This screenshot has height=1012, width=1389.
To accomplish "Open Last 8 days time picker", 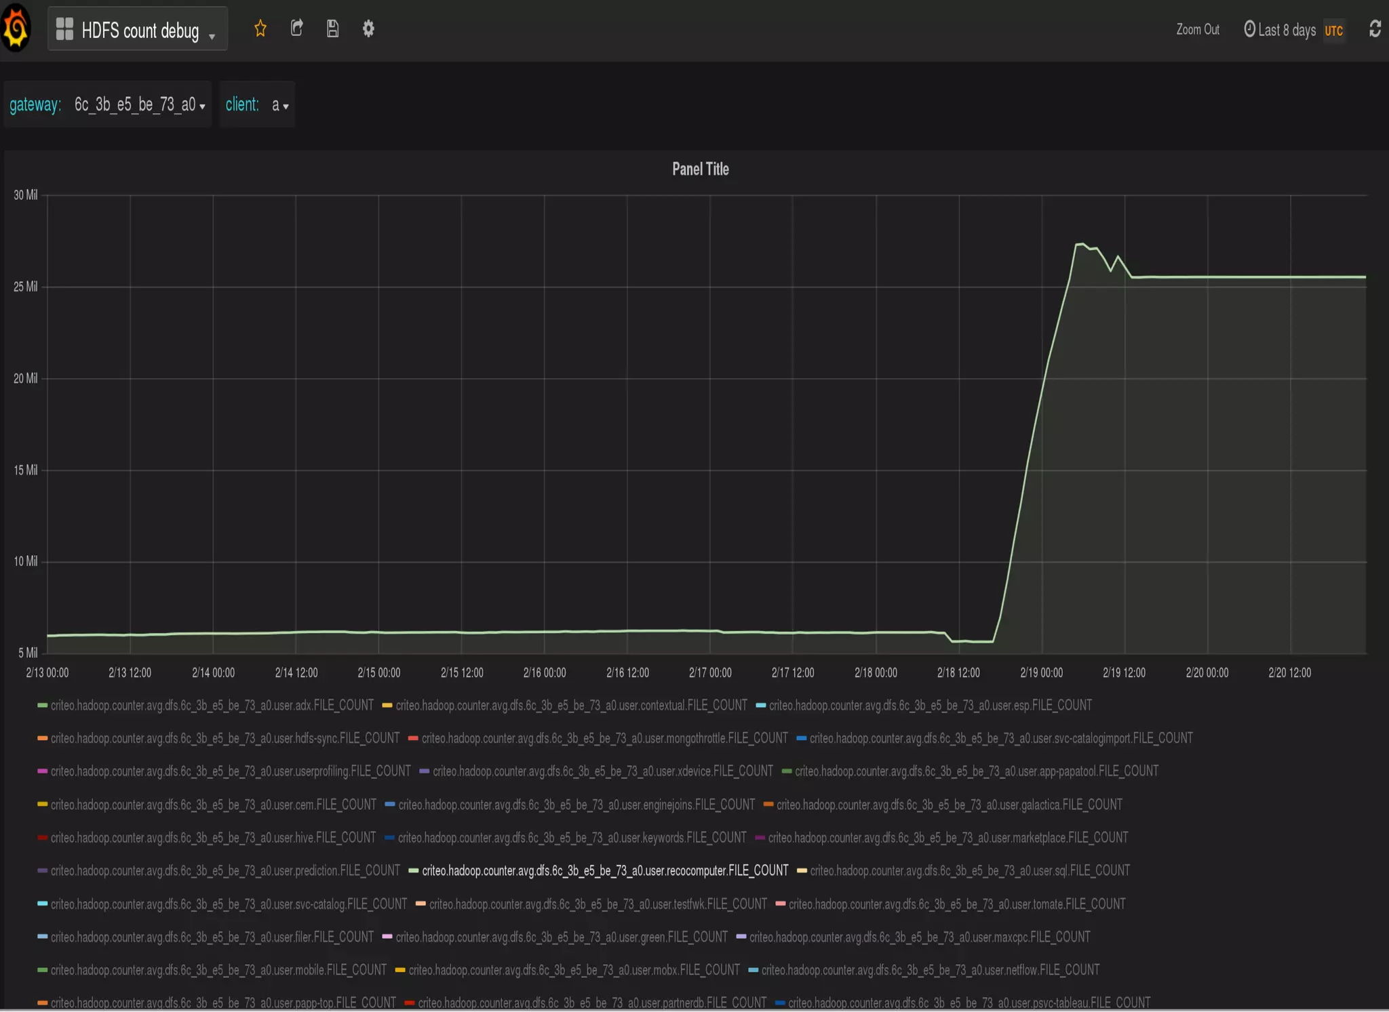I will pos(1287,30).
